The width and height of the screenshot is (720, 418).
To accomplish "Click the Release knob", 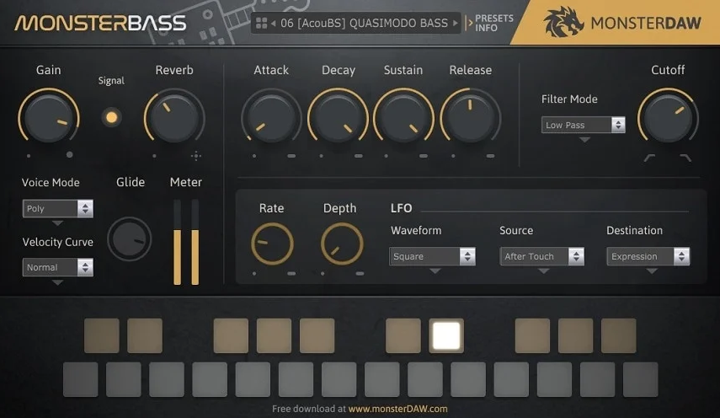I will (x=470, y=118).
